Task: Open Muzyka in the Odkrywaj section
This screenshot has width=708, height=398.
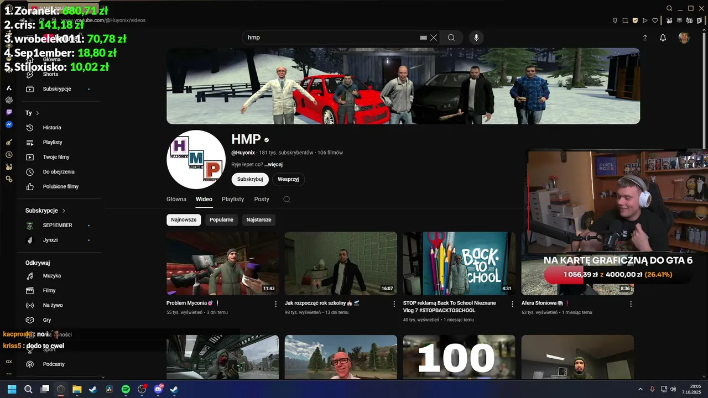Action: click(x=52, y=276)
